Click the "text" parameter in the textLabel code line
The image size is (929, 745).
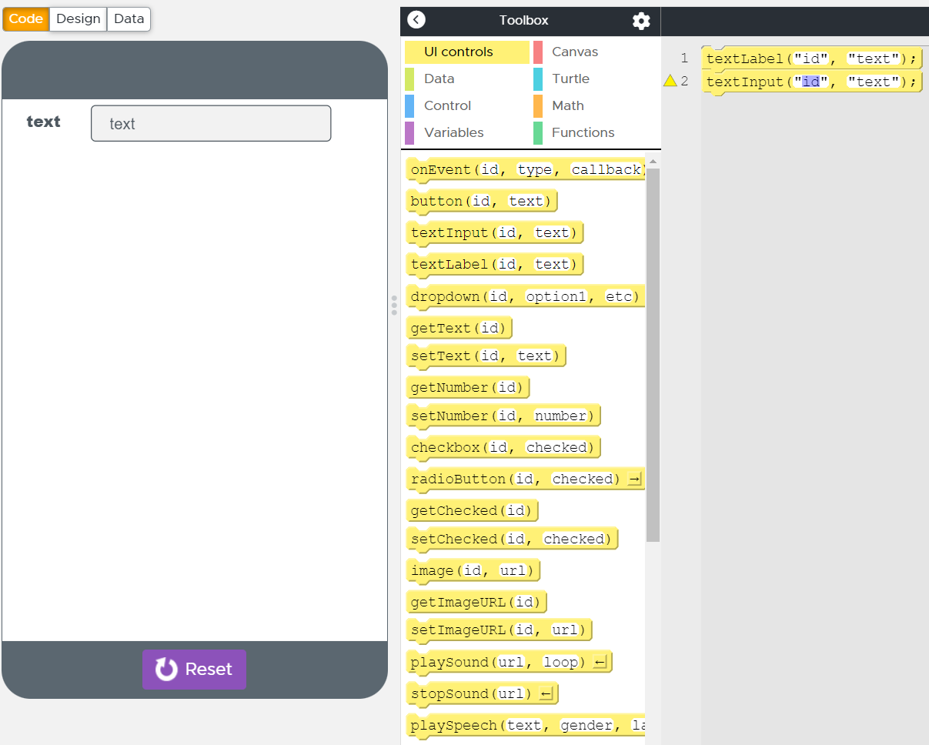[873, 59]
